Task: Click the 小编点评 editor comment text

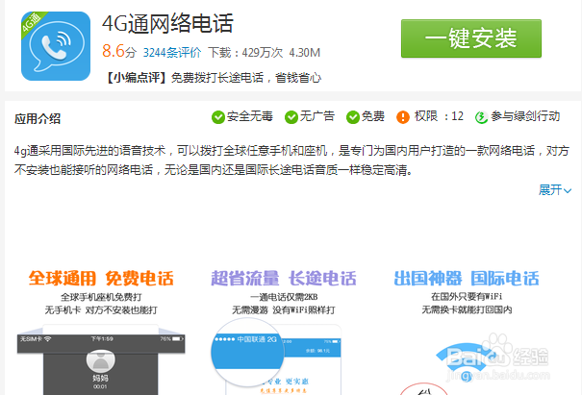Action: [x=214, y=78]
